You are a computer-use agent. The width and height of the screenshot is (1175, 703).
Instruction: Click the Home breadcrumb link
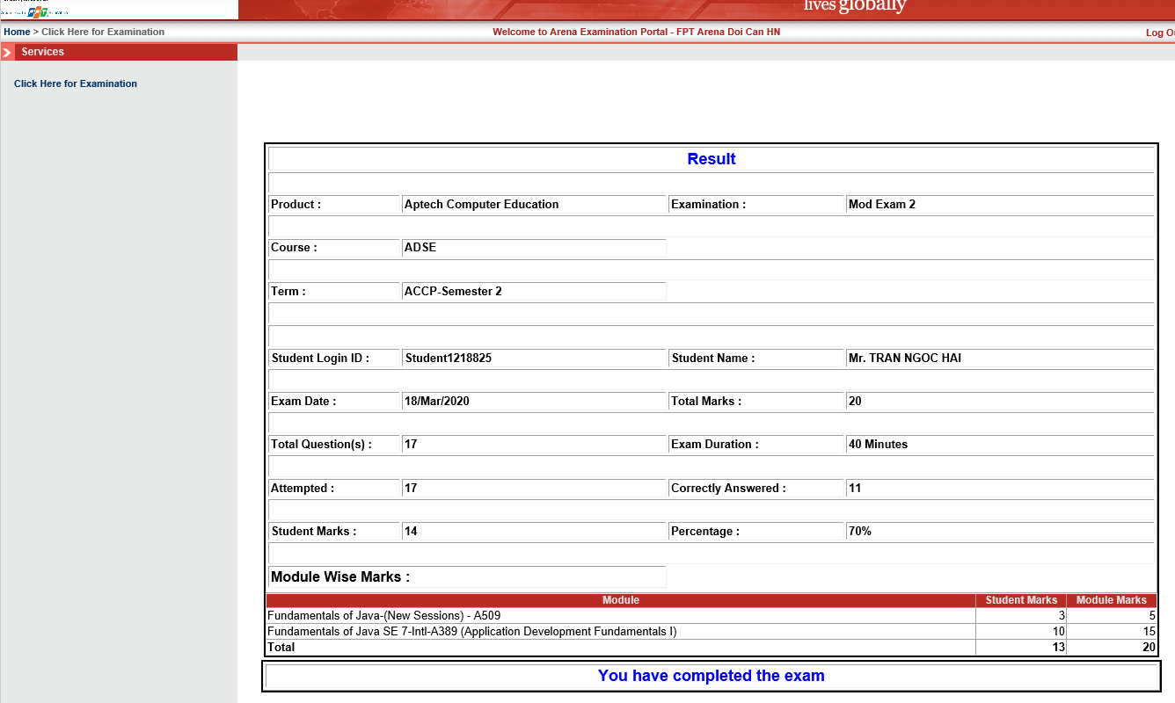point(17,32)
